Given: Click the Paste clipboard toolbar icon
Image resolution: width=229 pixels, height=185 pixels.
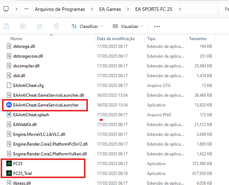Looking at the screenshot, I should pyautogui.click(x=6, y=26).
